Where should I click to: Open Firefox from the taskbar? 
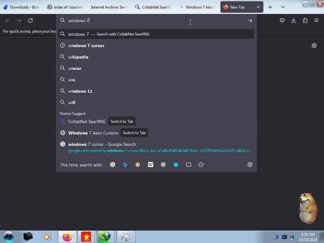tap(67, 237)
